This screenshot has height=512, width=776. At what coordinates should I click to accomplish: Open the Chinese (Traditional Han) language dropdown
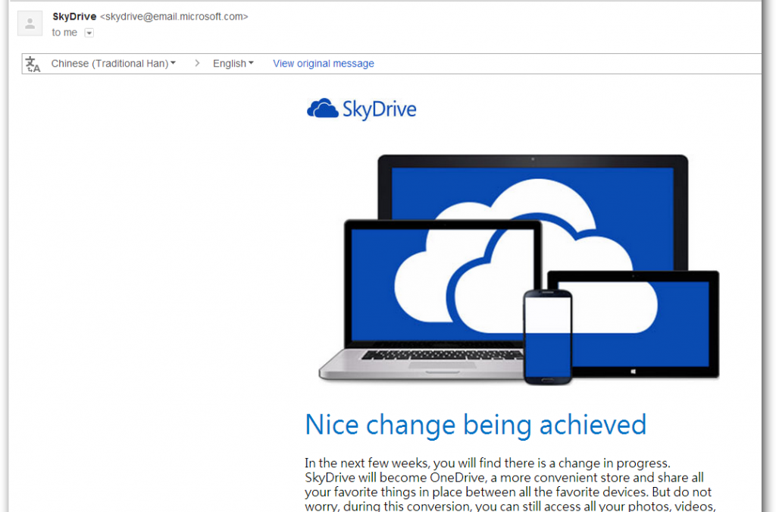tap(112, 64)
